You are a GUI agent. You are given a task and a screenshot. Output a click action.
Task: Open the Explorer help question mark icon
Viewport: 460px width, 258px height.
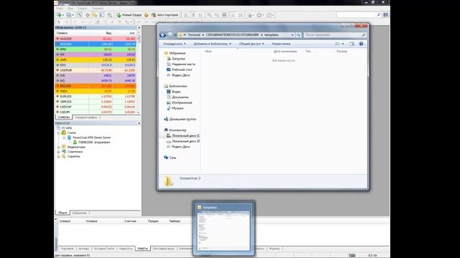pos(361,44)
